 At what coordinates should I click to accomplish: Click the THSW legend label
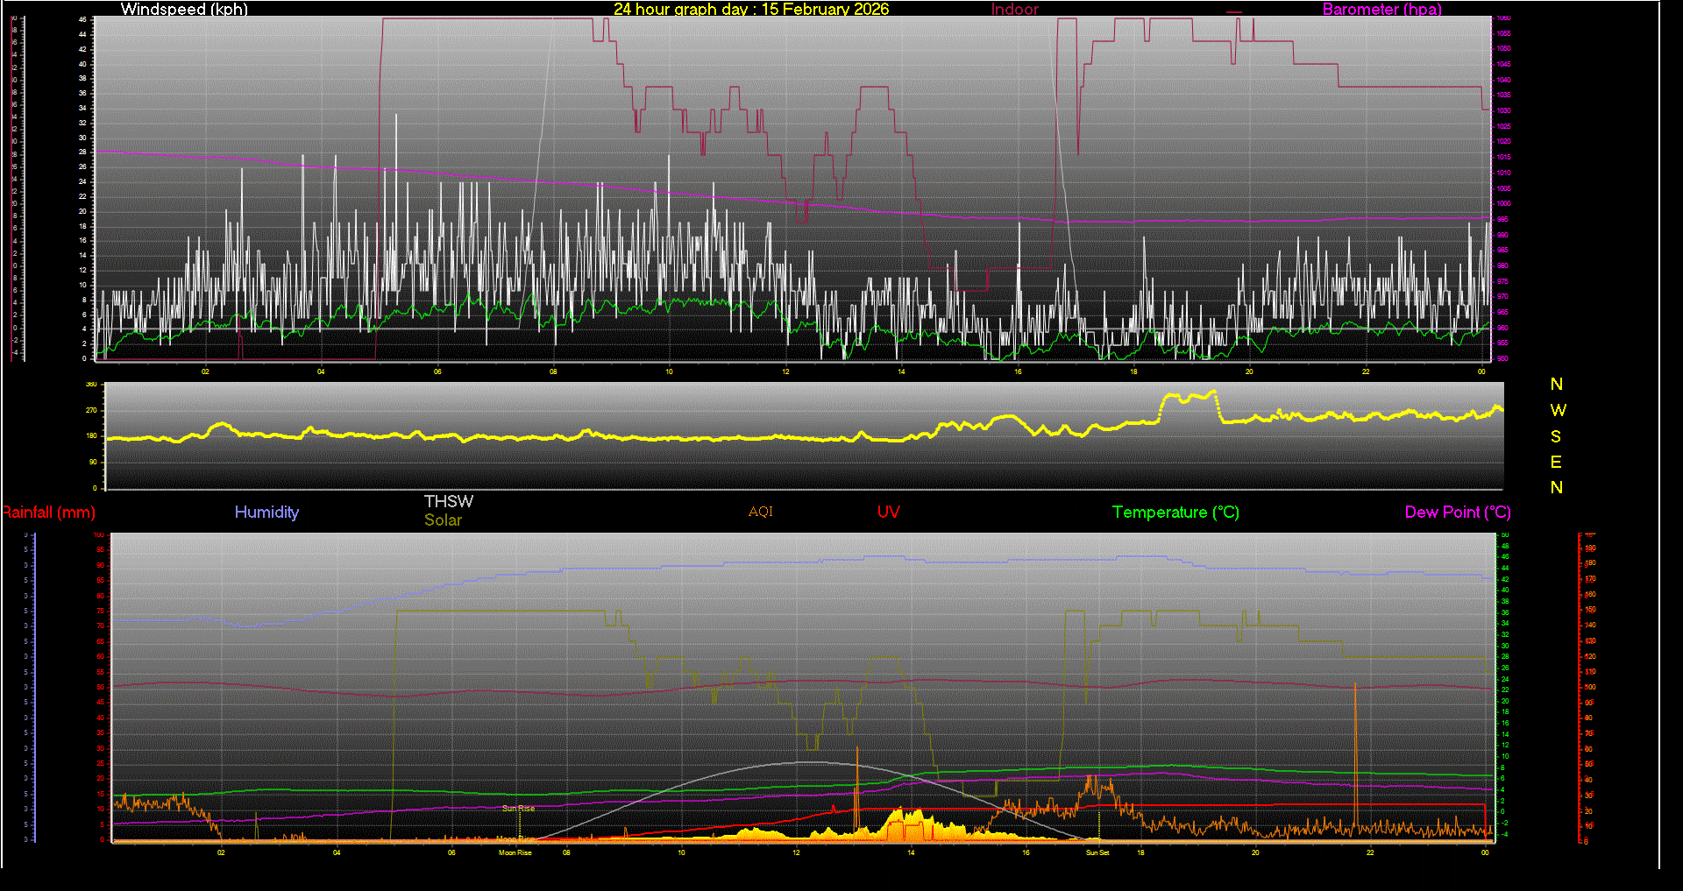pos(448,501)
